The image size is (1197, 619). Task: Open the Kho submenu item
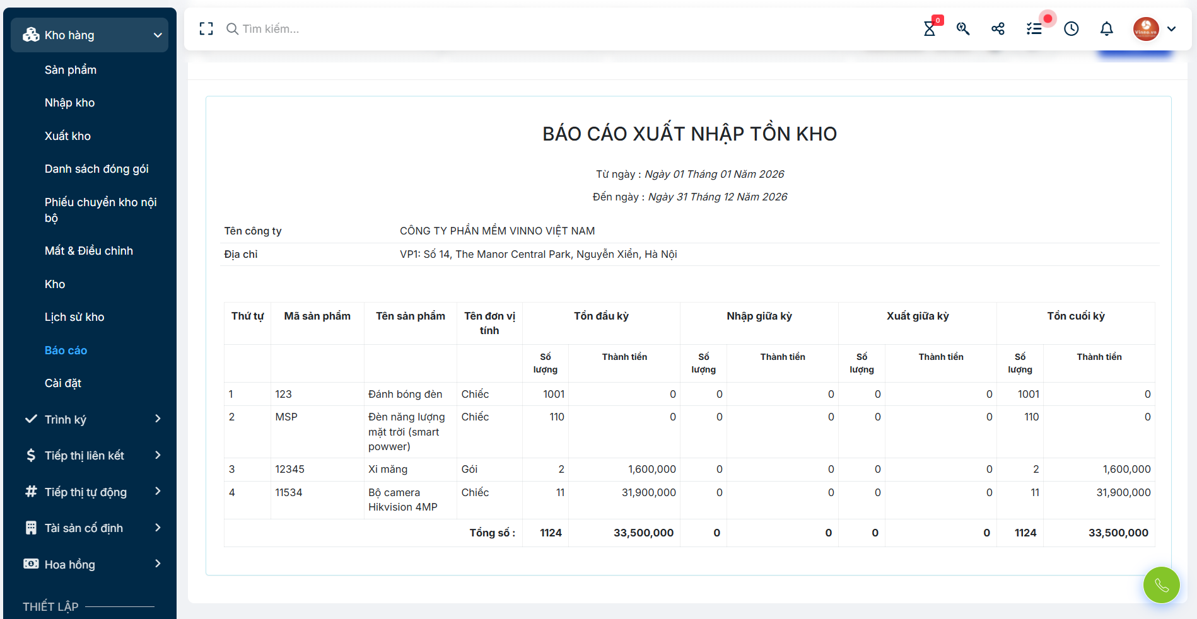[x=55, y=284]
